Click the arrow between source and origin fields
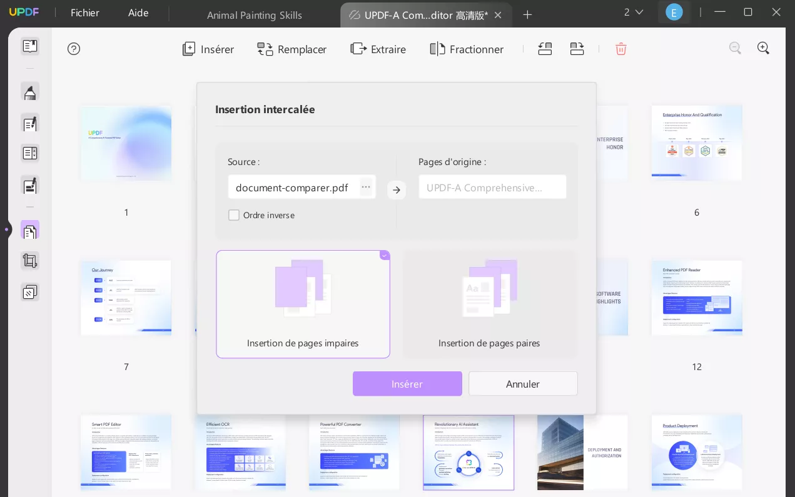Image resolution: width=795 pixels, height=497 pixels. click(x=397, y=189)
